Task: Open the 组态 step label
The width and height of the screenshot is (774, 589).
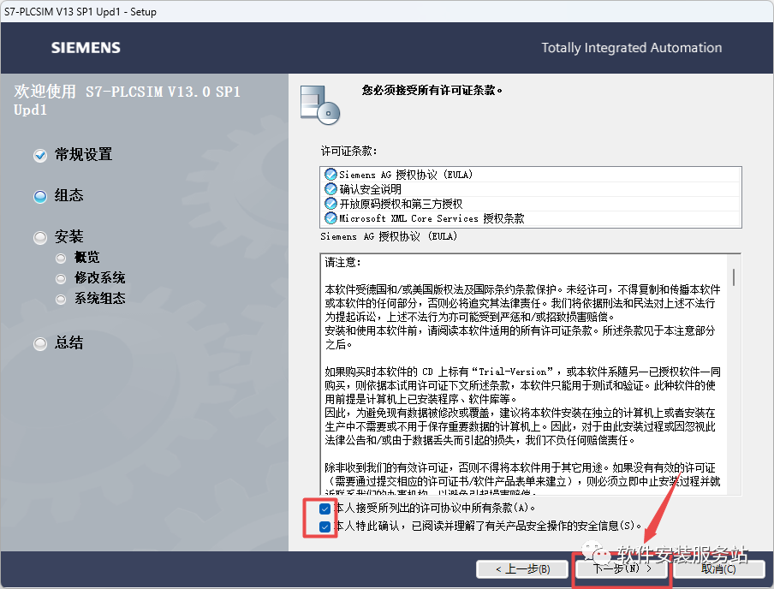Action: tap(68, 195)
